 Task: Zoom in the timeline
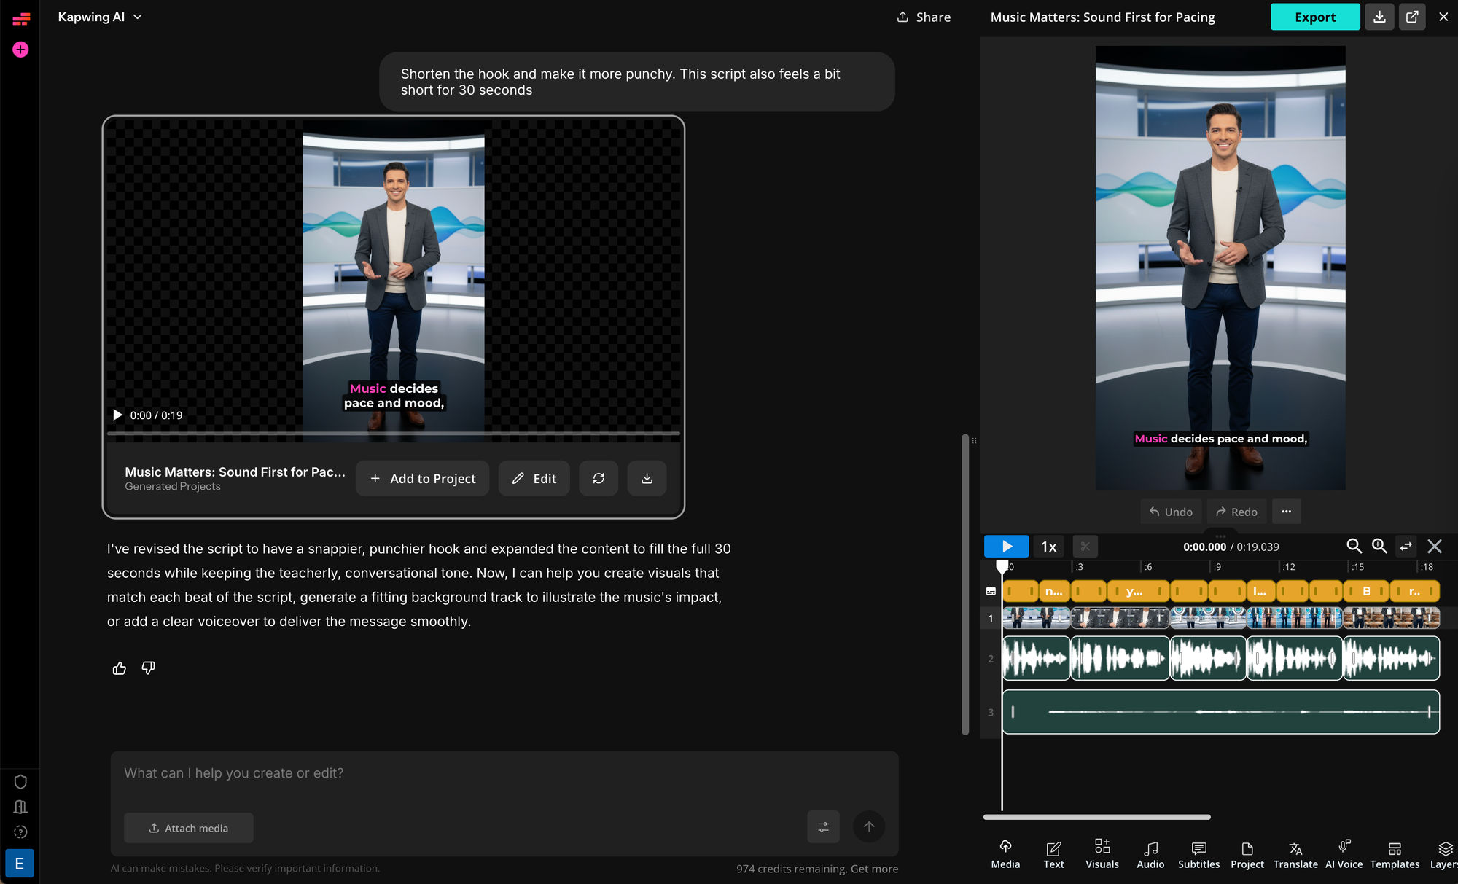pyautogui.click(x=1379, y=547)
